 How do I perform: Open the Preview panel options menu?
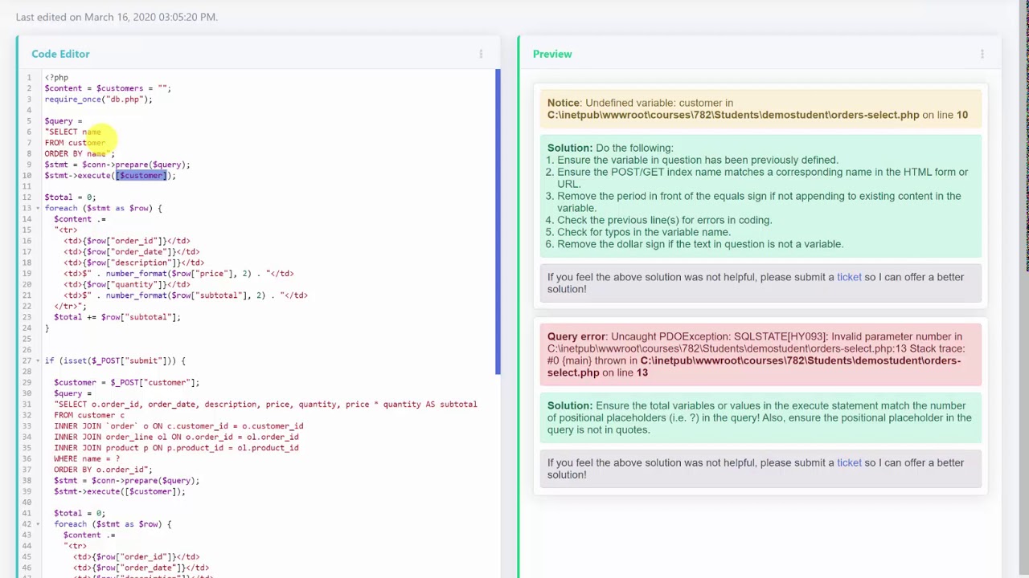pos(982,54)
